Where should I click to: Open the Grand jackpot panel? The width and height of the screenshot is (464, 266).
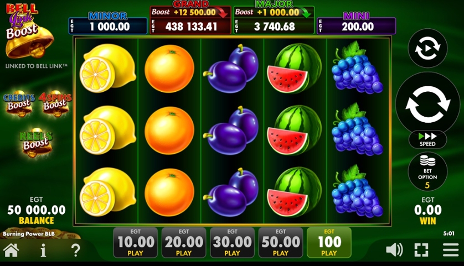point(190,20)
